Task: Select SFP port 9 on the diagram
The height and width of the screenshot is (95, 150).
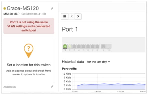Action: point(103,46)
